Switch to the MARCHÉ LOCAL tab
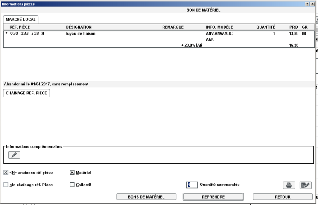Screen dimensions: 318x205 point(21,20)
